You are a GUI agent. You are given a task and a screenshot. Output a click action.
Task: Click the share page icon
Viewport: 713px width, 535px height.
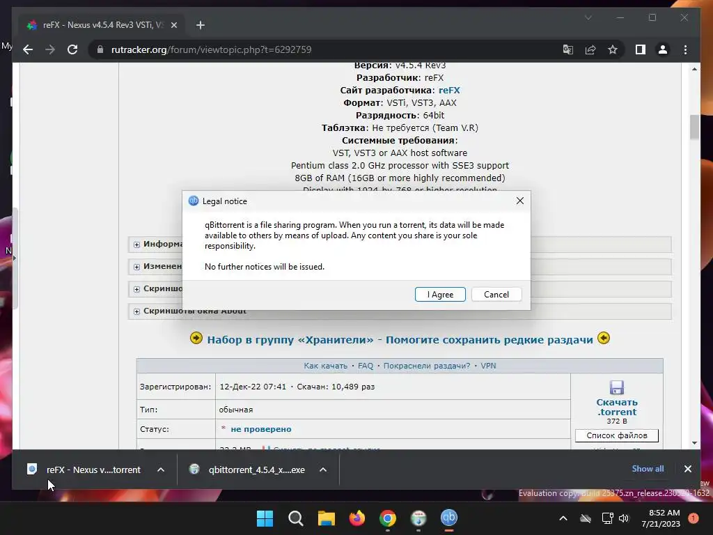(x=590, y=49)
